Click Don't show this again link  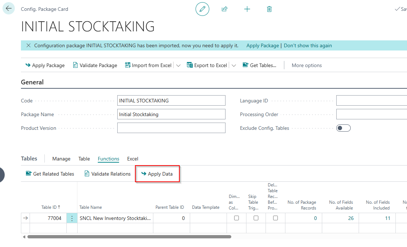pyautogui.click(x=307, y=45)
